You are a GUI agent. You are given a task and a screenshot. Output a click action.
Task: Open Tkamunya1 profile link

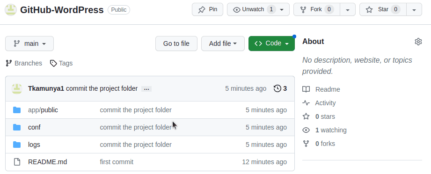point(46,88)
